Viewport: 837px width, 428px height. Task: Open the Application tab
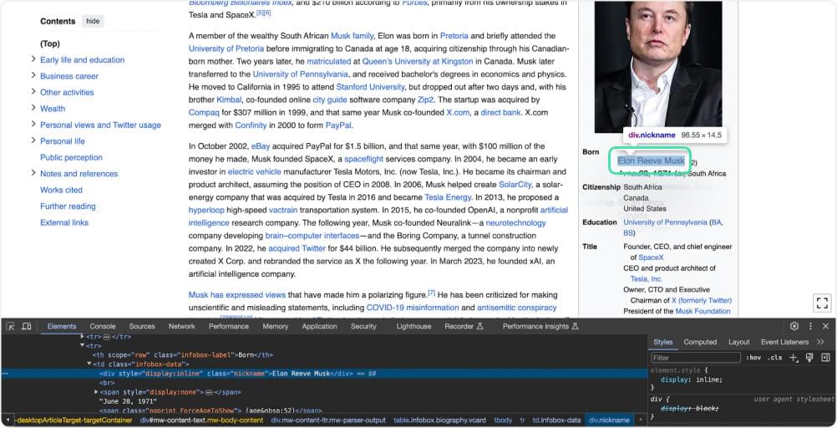click(319, 326)
